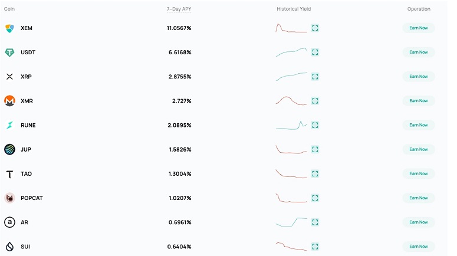Click Earn Now for XEM
The image size is (457, 256).
point(419,28)
